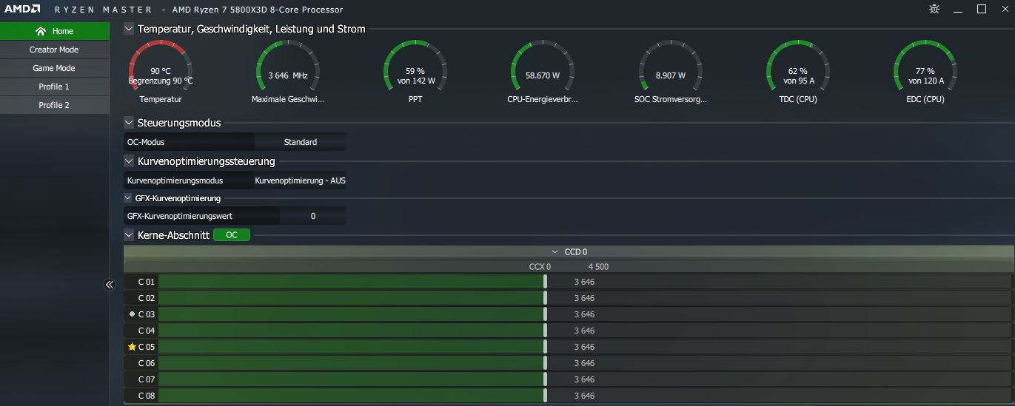The image size is (1015, 406).
Task: Switch to Creator Mode
Action: (55, 50)
